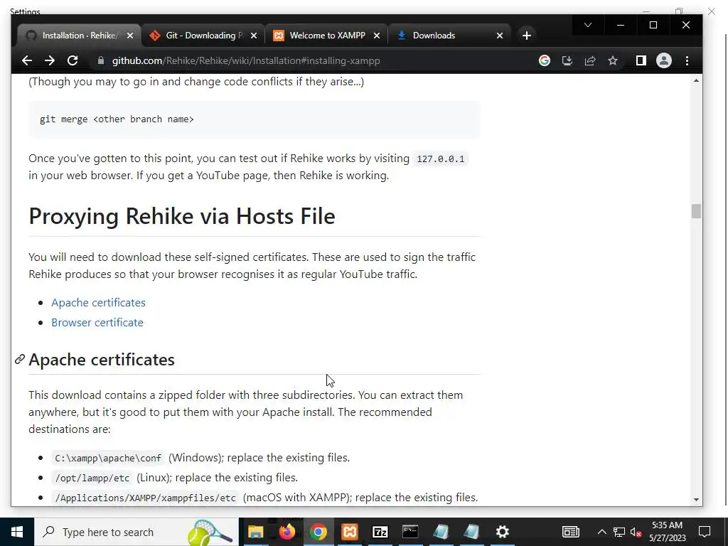This screenshot has height=546, width=728.
Task: Open Firefox from the taskbar
Action: pos(287,532)
